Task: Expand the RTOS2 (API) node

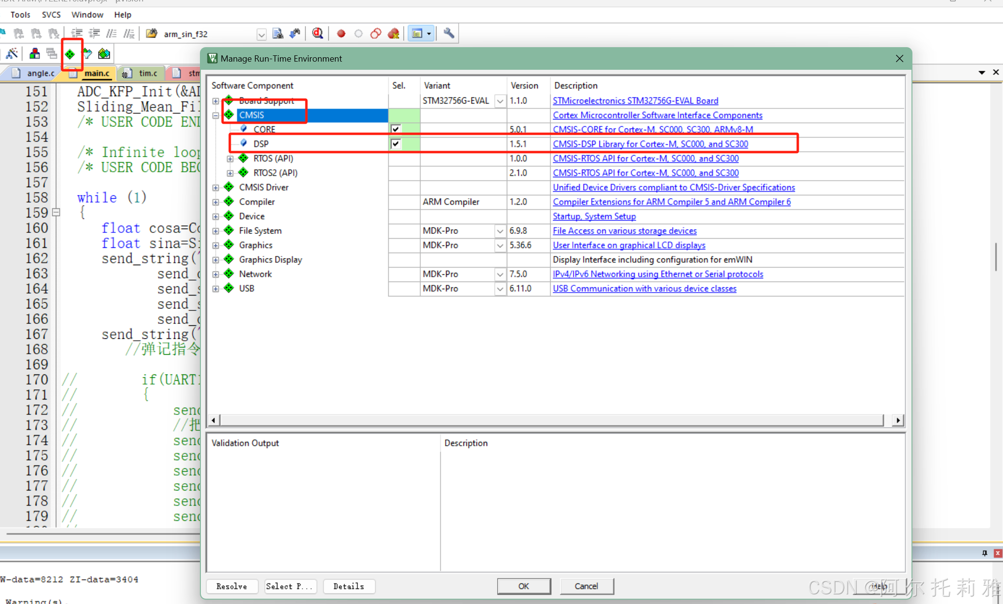Action: pyautogui.click(x=230, y=173)
